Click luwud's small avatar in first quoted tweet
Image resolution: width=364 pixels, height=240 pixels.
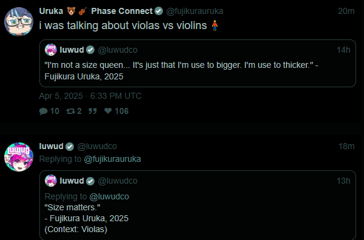click(x=51, y=50)
